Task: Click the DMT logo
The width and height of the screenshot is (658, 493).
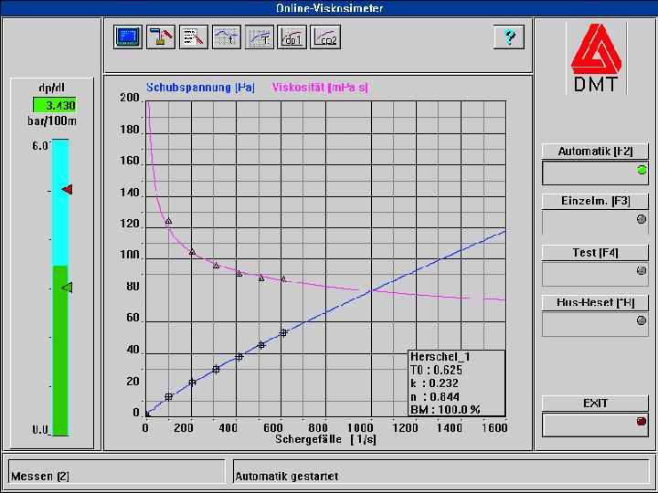Action: [x=595, y=58]
